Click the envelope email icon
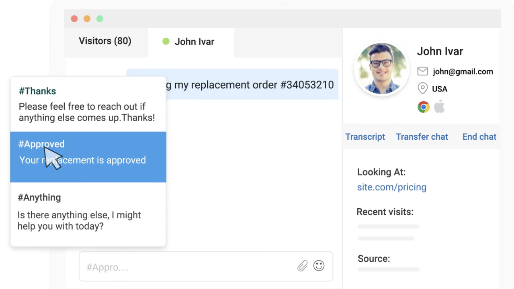 click(422, 71)
